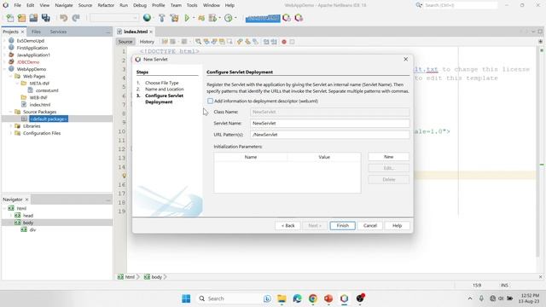Open File Explorer from the taskbar
546x307 pixels.
click(282, 298)
